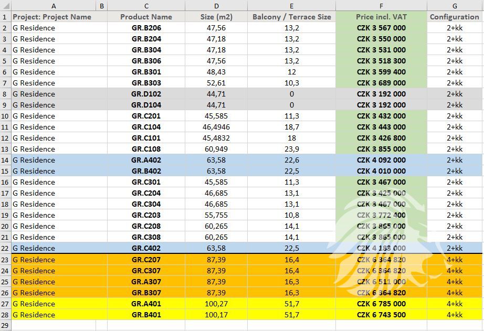Click column F header letter
The image size is (484, 331).
click(381, 6)
